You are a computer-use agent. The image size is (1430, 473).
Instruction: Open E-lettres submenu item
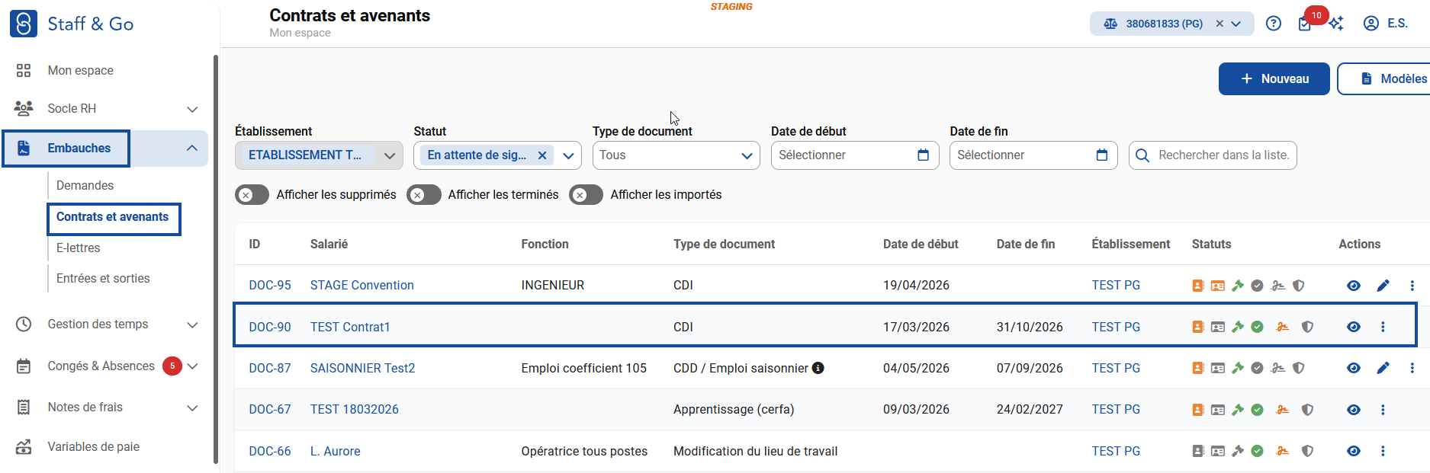point(79,248)
